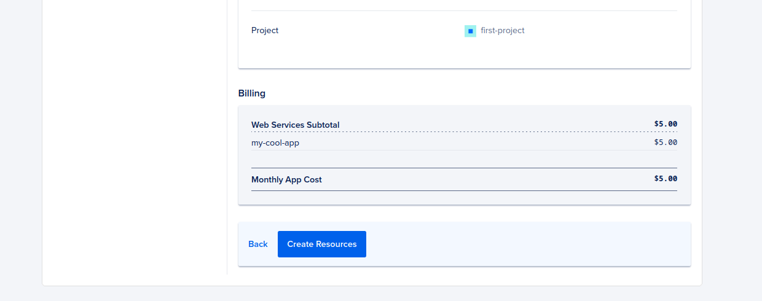Screen dimensions: 762x301
Task: Click the solid line above Monthly App Cost
Action: [x=464, y=168]
